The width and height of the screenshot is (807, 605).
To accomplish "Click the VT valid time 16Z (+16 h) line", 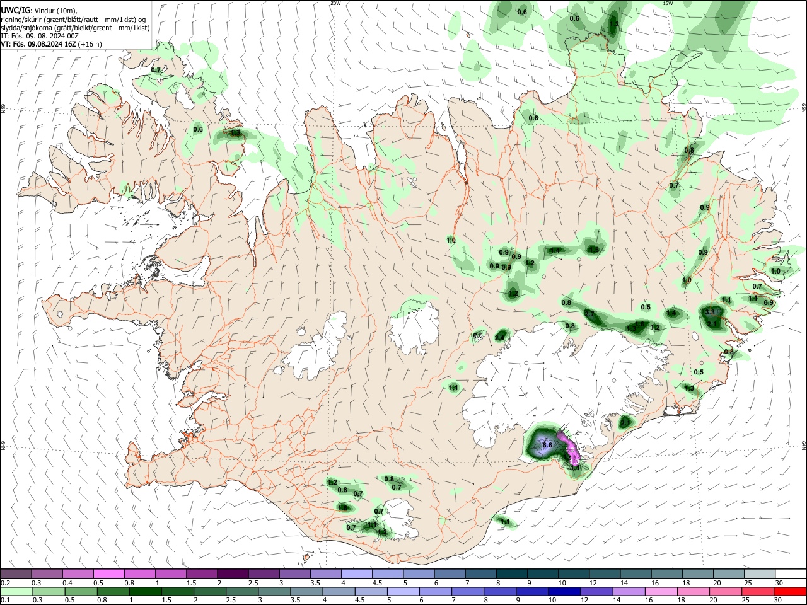I will coord(52,44).
